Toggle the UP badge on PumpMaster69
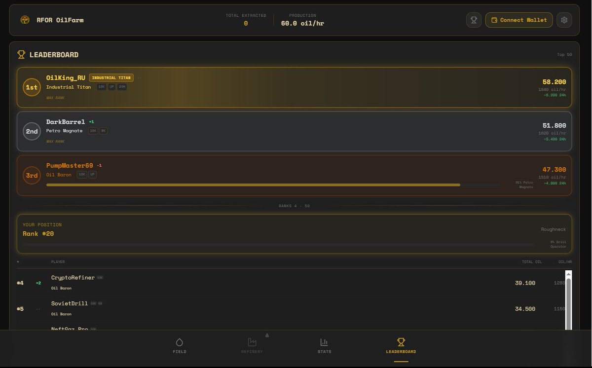The image size is (592, 368). pyautogui.click(x=92, y=174)
